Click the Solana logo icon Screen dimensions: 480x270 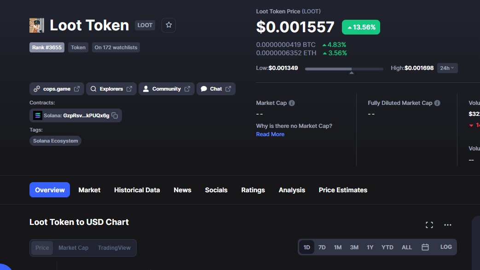pyautogui.click(x=37, y=115)
